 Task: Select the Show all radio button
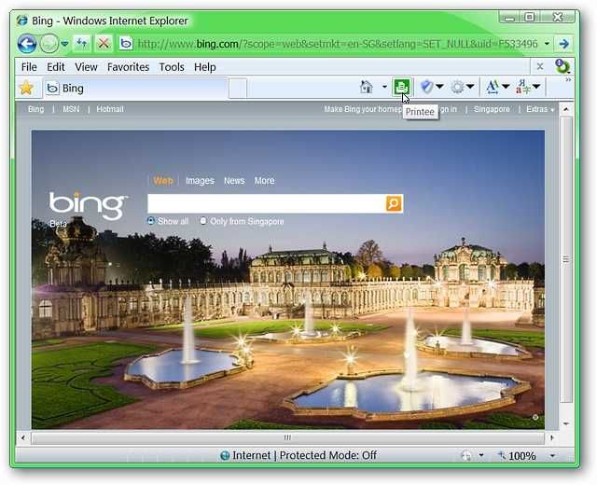[151, 221]
